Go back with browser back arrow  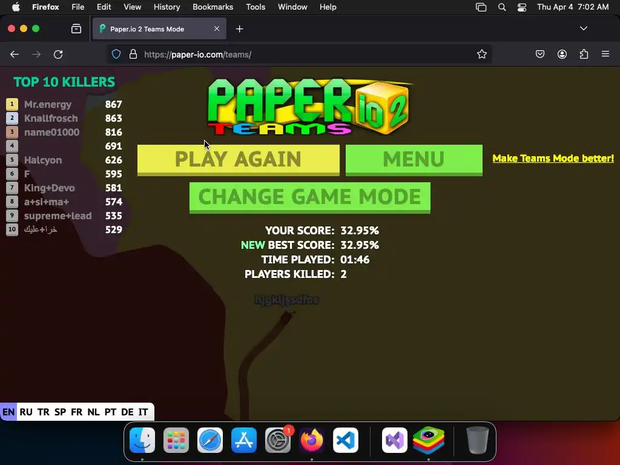[15, 54]
